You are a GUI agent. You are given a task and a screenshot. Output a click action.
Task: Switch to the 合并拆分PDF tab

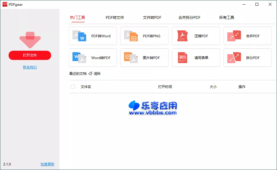(x=190, y=17)
